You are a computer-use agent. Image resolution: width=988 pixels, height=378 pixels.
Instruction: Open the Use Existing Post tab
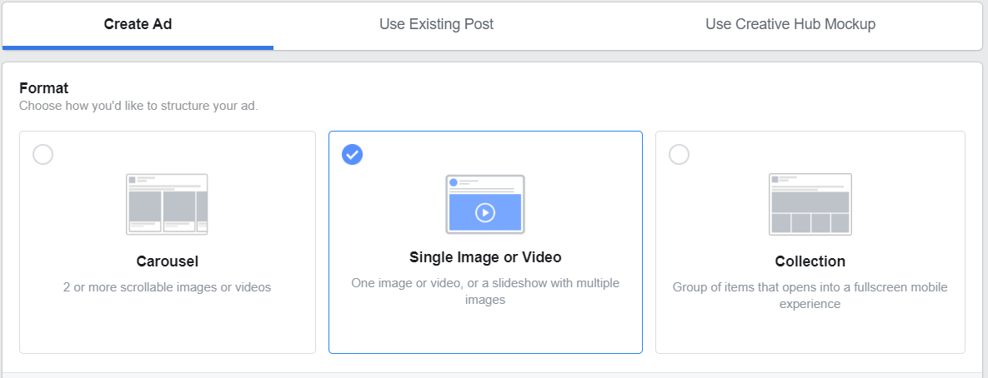[x=436, y=24]
